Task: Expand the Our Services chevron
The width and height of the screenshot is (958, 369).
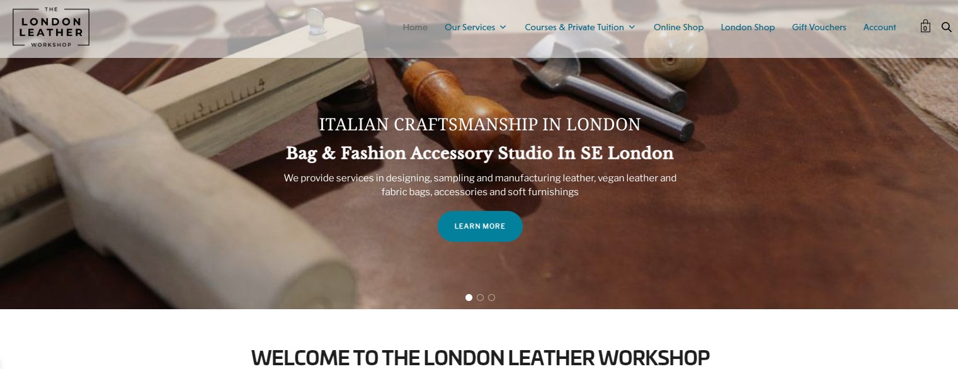Action: 503,27
